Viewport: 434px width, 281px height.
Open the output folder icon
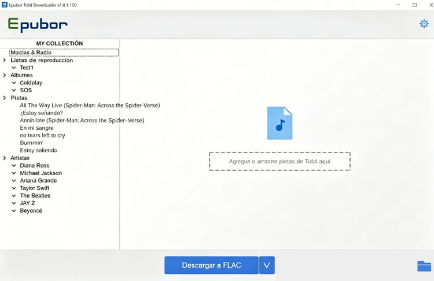point(424,267)
